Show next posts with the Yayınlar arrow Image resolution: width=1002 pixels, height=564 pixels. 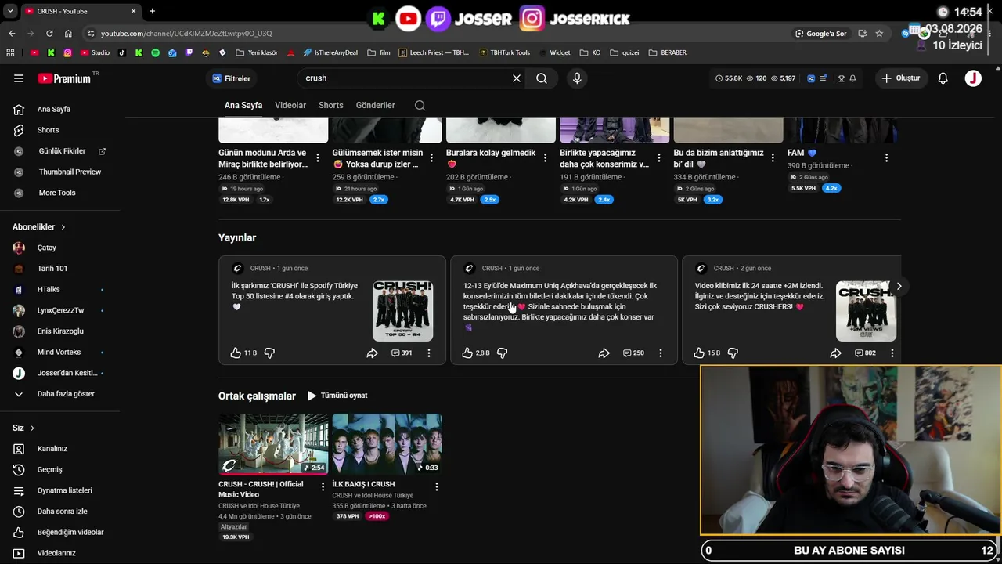point(899,286)
